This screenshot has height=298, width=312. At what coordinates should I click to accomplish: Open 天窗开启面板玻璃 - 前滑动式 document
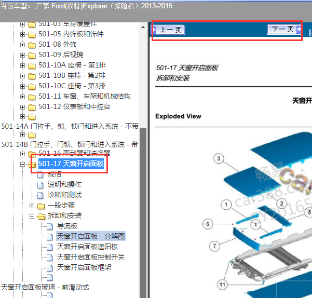coord(45,287)
